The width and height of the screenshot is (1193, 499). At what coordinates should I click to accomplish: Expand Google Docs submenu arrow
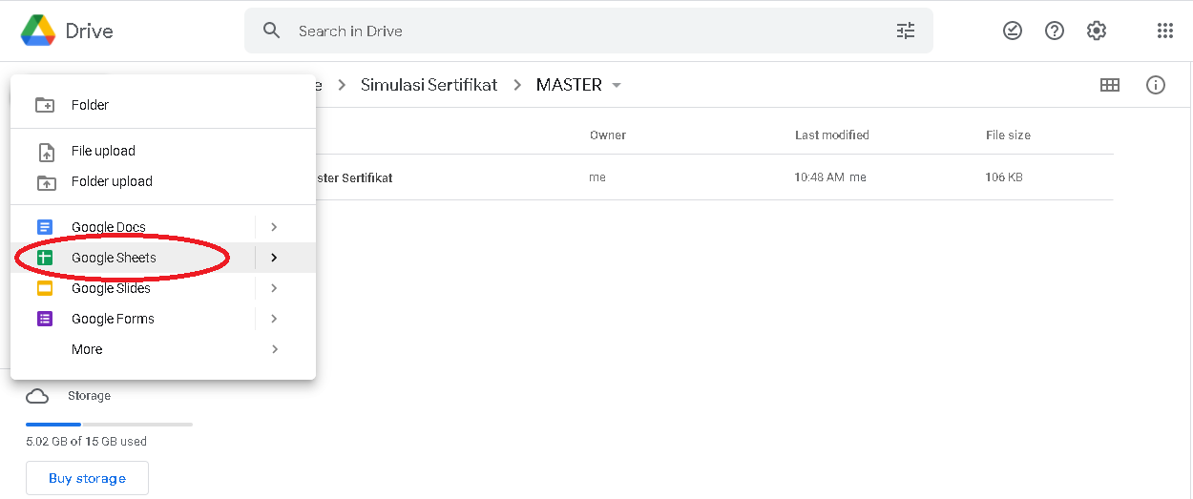pyautogui.click(x=274, y=227)
